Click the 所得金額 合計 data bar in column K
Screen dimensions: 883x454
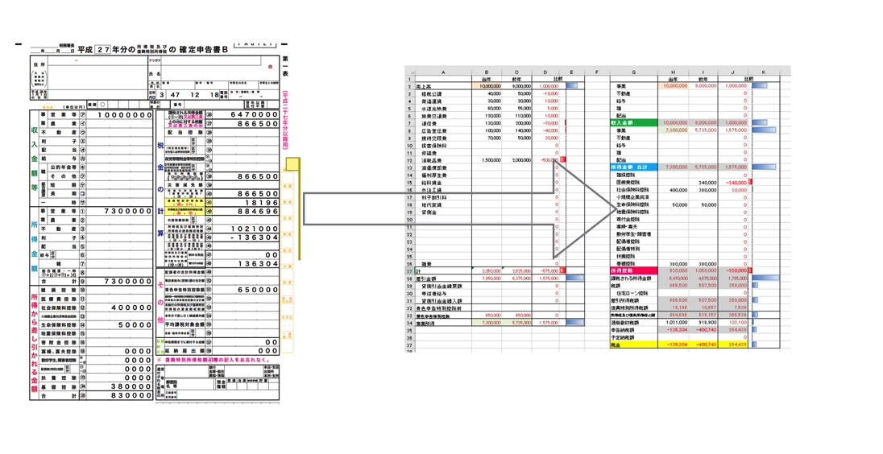pyautogui.click(x=764, y=167)
